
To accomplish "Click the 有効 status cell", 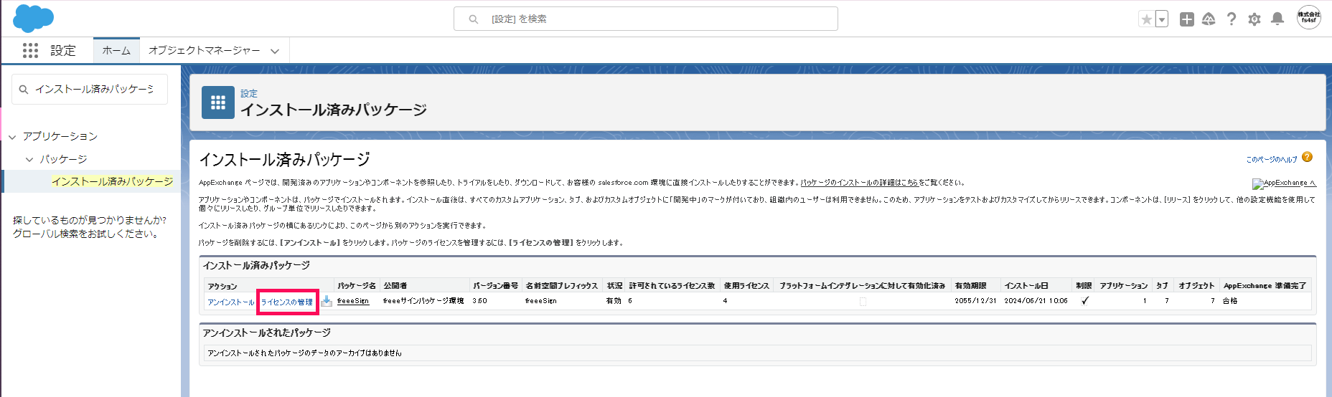I will 614,301.
